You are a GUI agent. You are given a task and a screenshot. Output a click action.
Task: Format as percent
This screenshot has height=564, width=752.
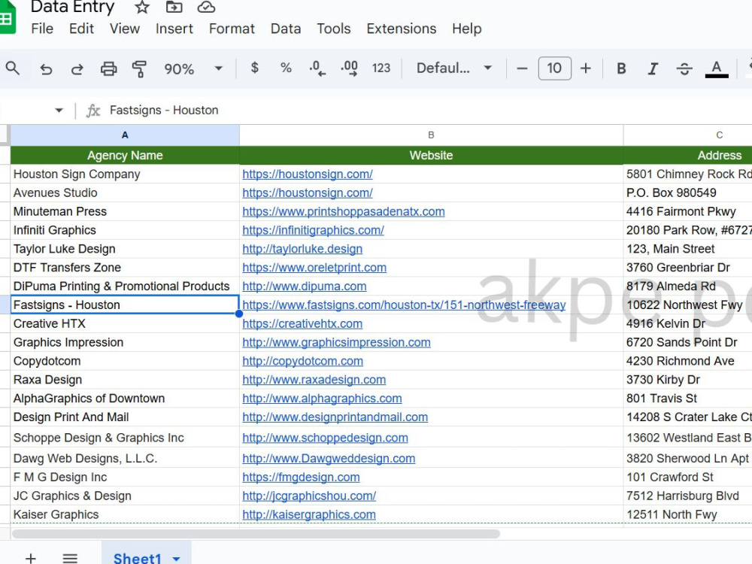(286, 68)
